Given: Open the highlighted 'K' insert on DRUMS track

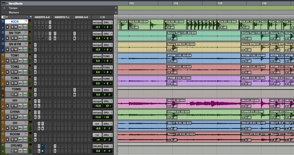Looking at the screenshot, I should click(42, 151).
